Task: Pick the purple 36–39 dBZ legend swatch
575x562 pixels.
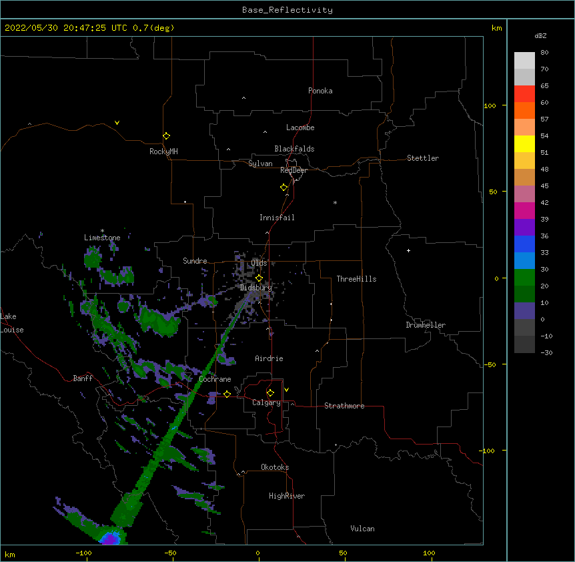Action: (x=524, y=228)
